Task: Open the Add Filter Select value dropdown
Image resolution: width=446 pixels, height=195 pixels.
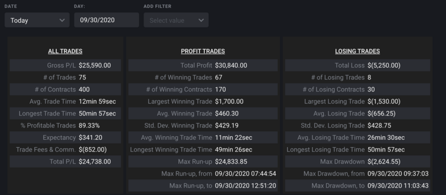Action: coord(176,20)
